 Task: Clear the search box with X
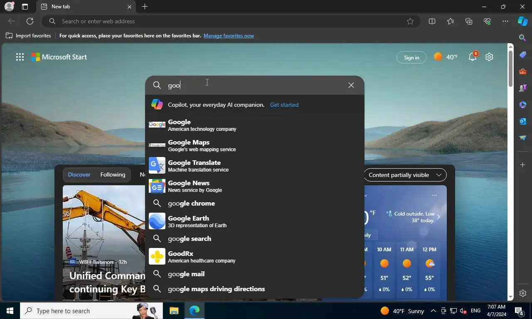[x=351, y=85]
